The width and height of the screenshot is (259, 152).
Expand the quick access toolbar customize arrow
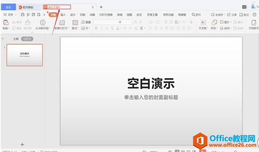(x=44, y=15)
